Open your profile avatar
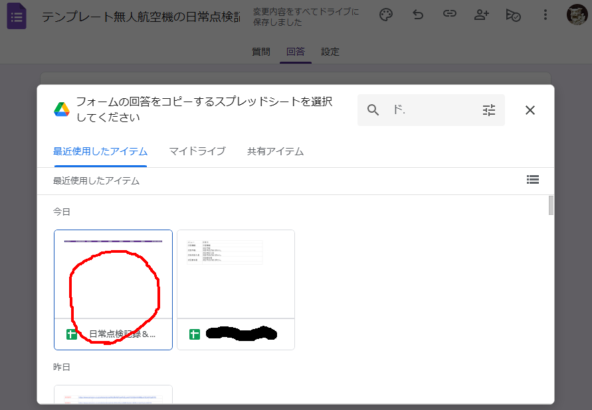The image size is (592, 410). pyautogui.click(x=576, y=15)
